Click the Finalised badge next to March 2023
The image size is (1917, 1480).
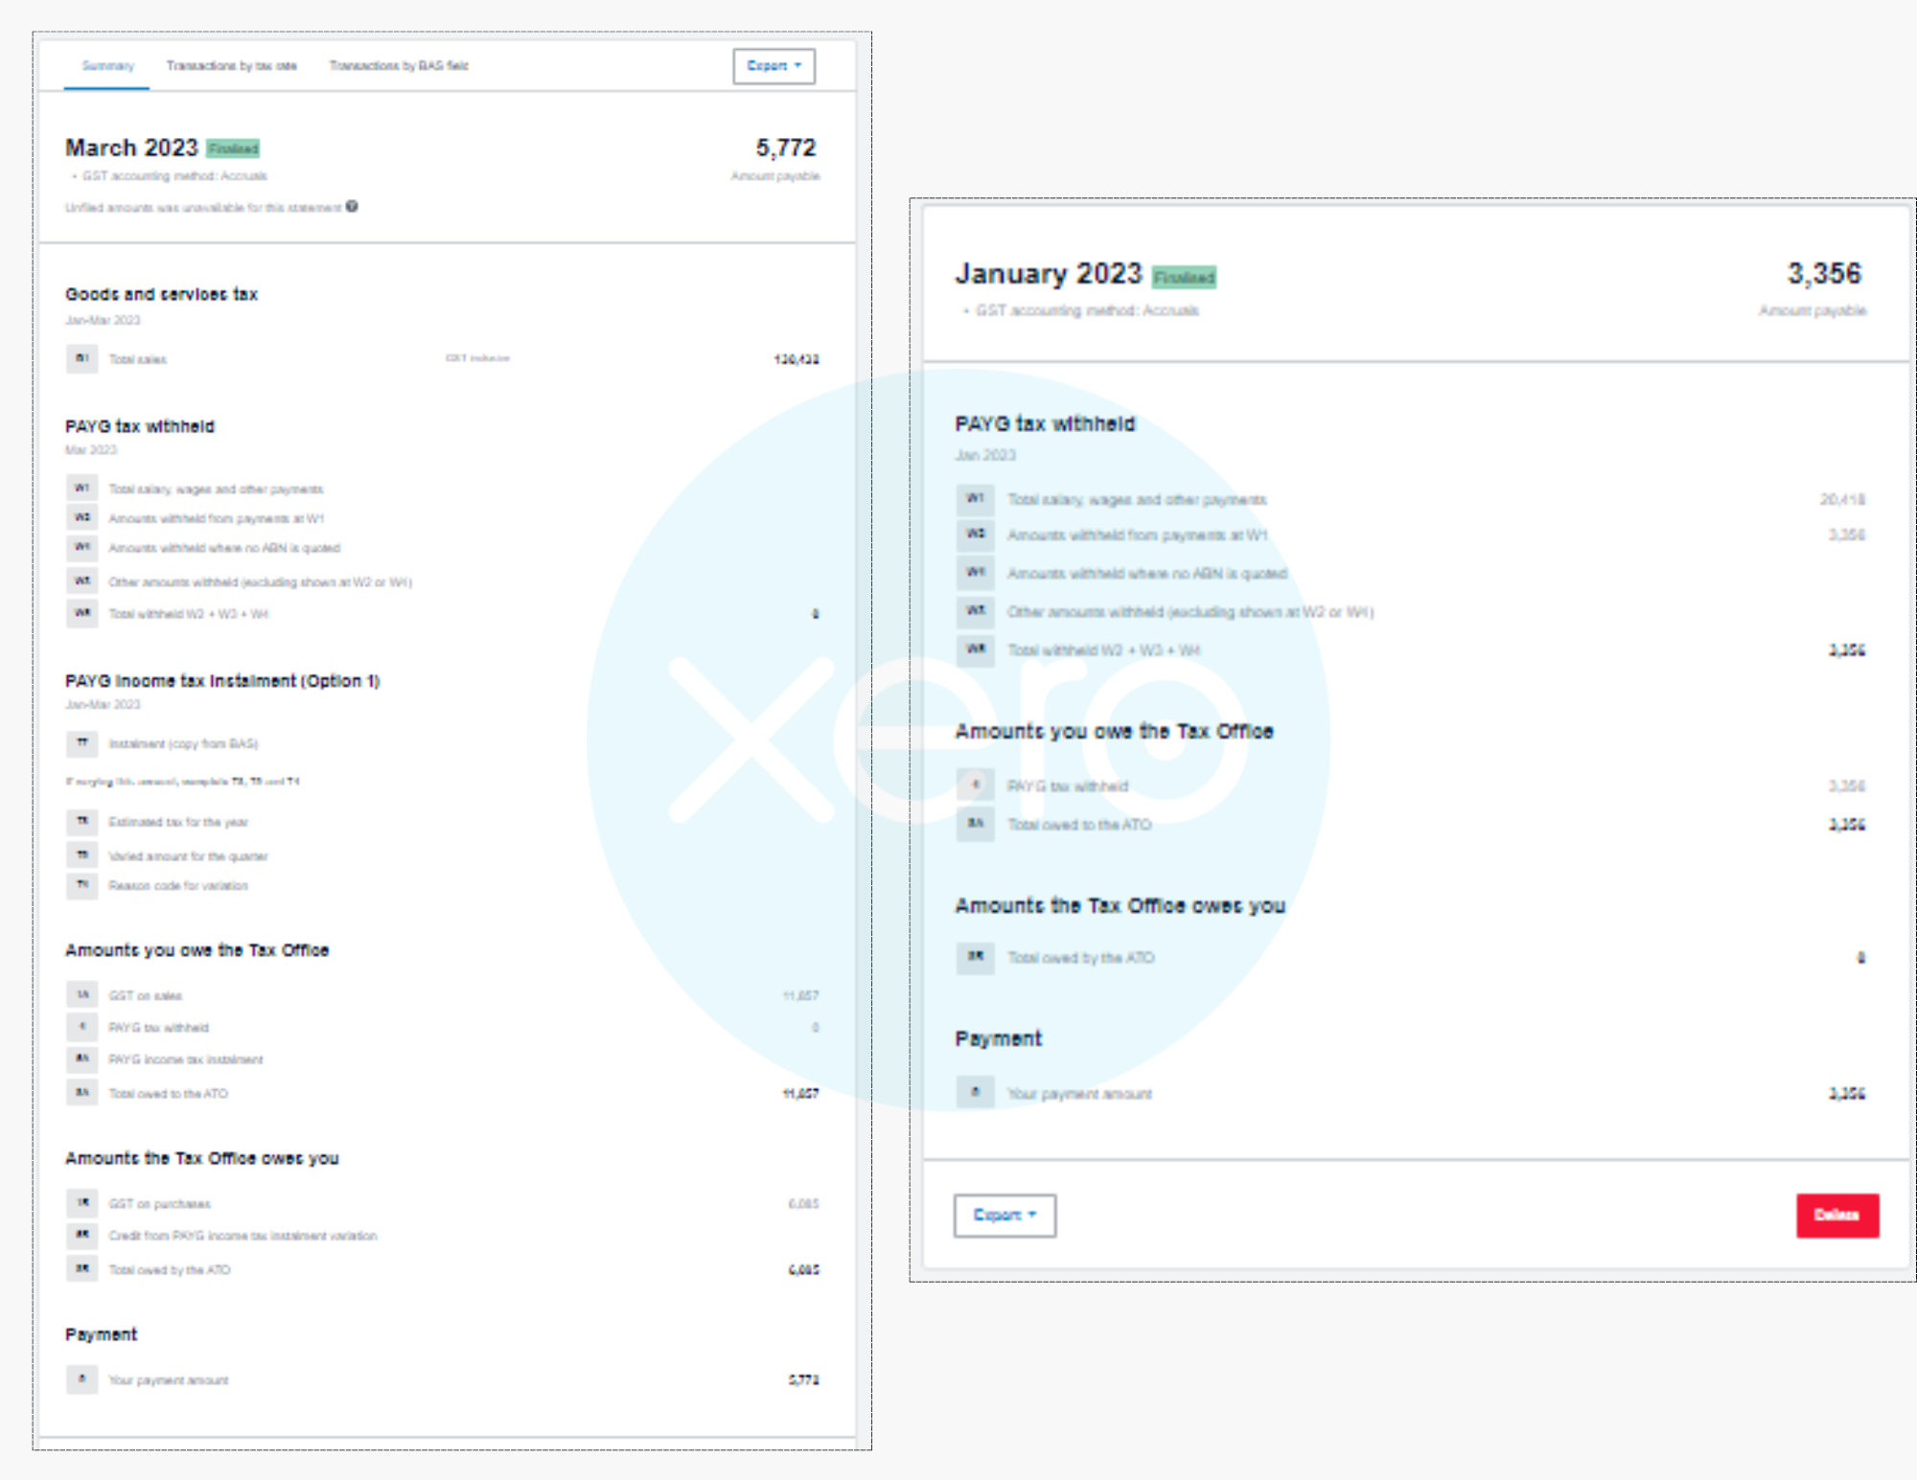(233, 148)
